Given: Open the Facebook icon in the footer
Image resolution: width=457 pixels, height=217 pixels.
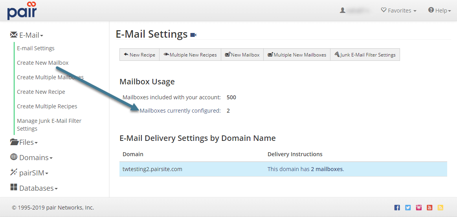Looking at the screenshot, I should [x=397, y=208].
